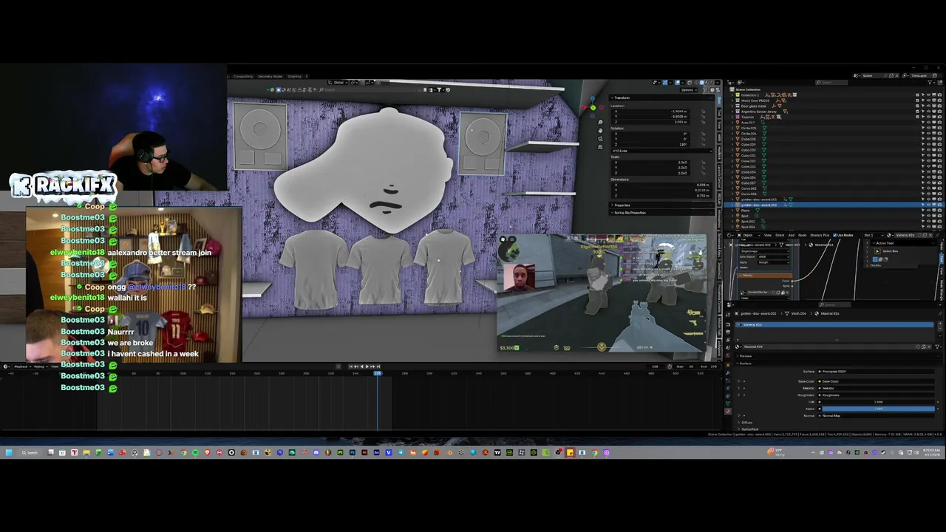This screenshot has width=946, height=532.
Task: Open the World properties tab icon
Action: pos(728,355)
